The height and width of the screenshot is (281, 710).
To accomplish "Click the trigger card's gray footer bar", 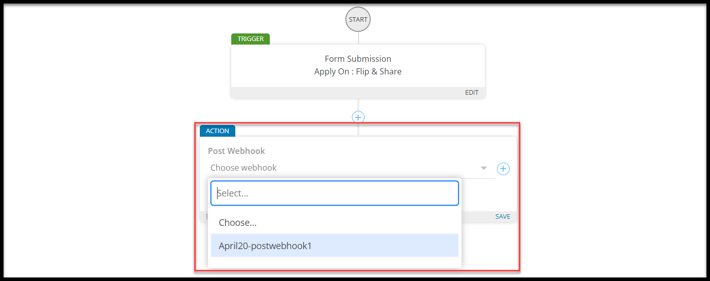I will [x=358, y=93].
